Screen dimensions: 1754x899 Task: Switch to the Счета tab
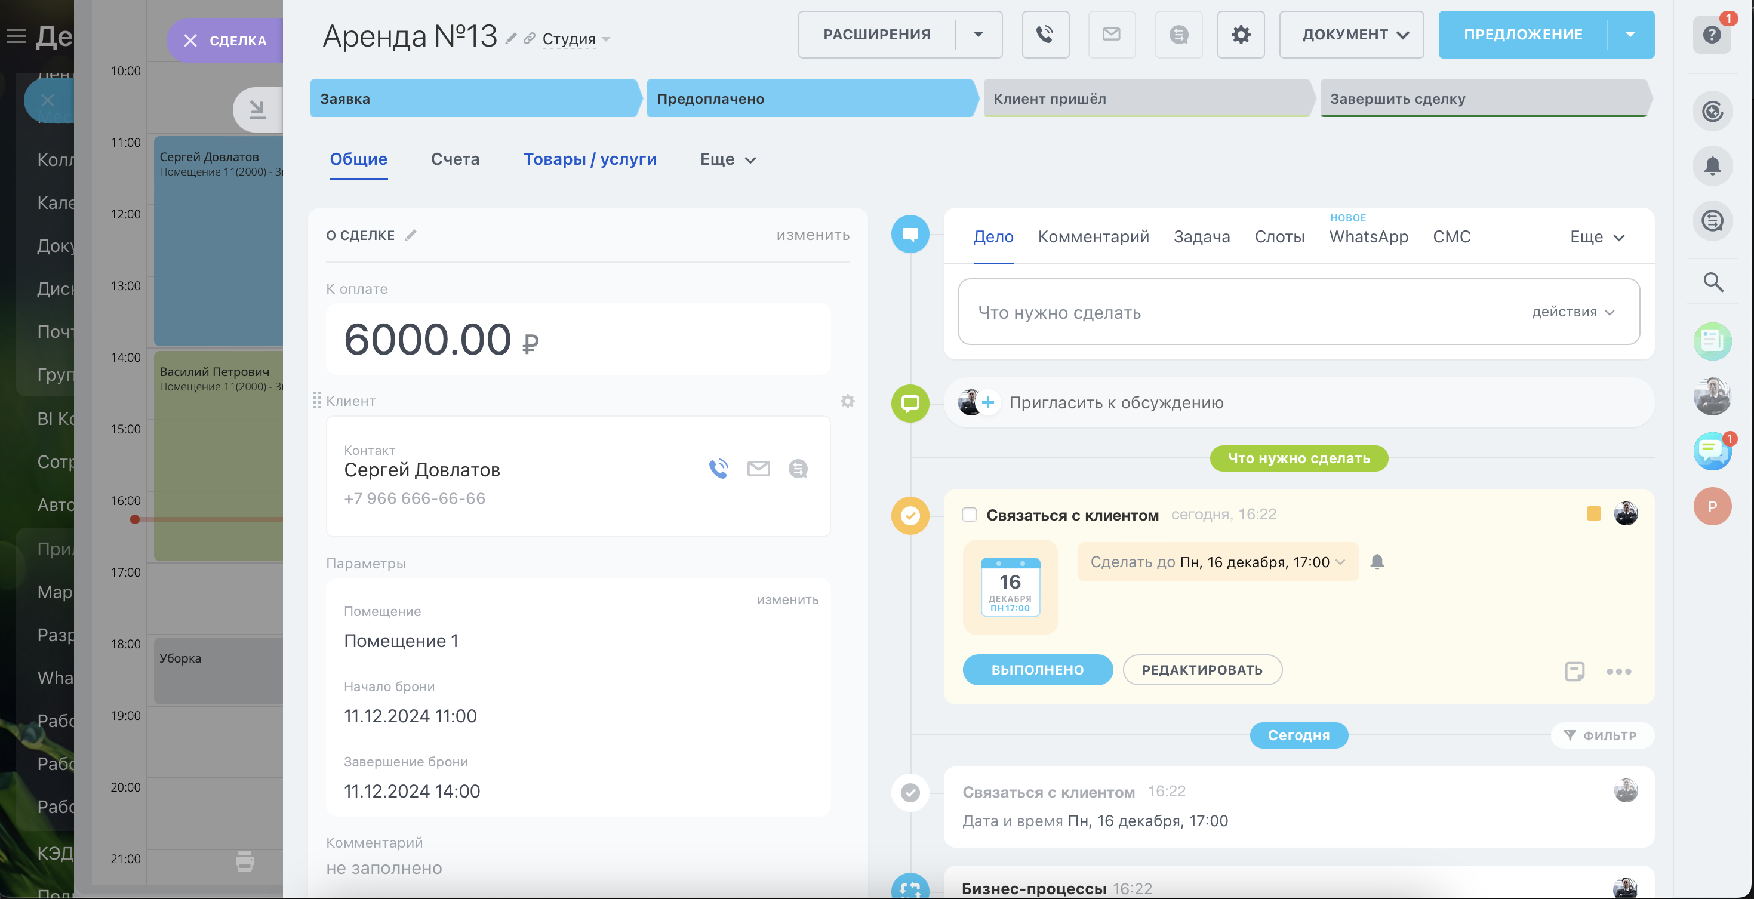click(455, 159)
